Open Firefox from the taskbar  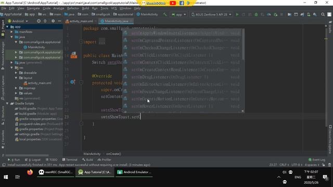point(30,172)
